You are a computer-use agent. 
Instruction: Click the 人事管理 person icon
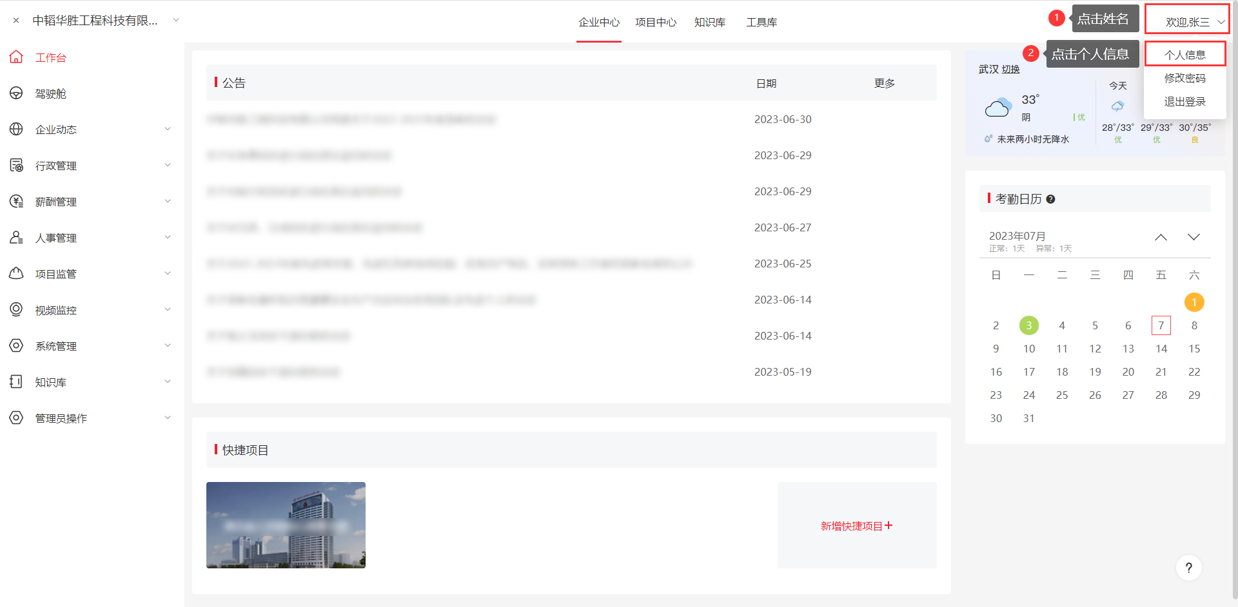pyautogui.click(x=16, y=238)
